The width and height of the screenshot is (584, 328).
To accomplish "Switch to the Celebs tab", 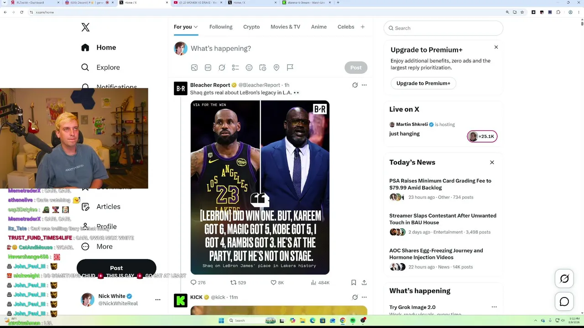I will (x=346, y=27).
